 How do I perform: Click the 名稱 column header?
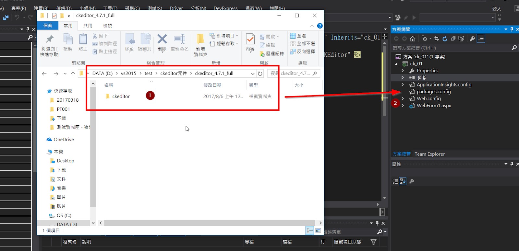coord(109,85)
